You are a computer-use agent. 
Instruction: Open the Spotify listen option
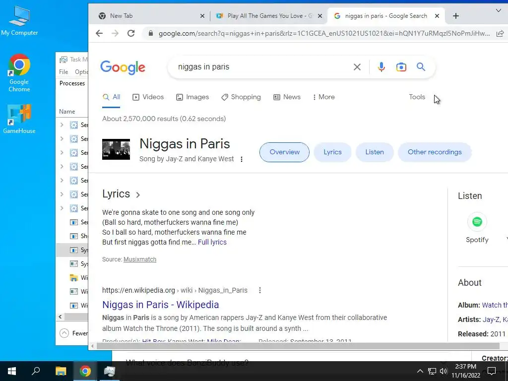pos(477,228)
